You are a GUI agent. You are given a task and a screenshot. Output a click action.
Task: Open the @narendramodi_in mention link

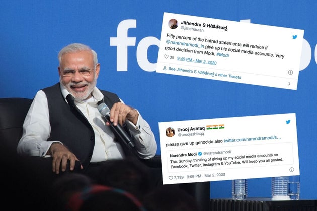185,44
